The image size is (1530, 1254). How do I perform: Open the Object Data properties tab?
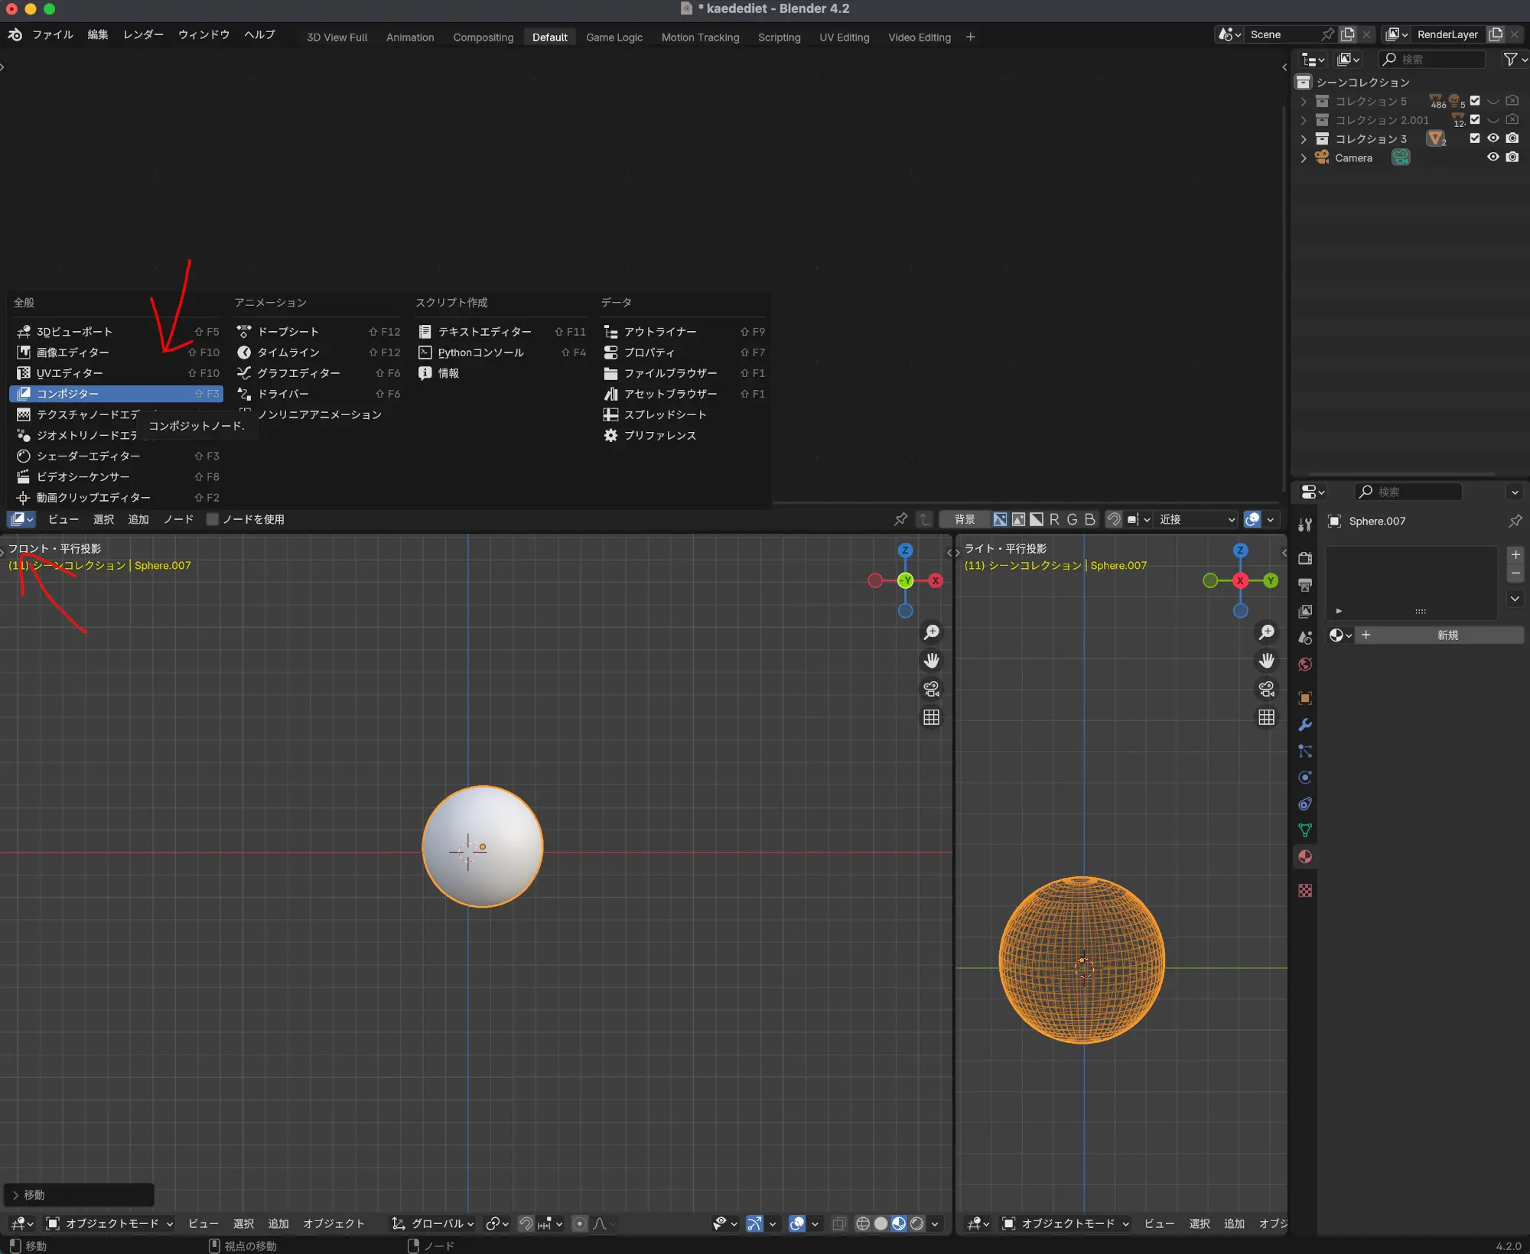[1305, 830]
